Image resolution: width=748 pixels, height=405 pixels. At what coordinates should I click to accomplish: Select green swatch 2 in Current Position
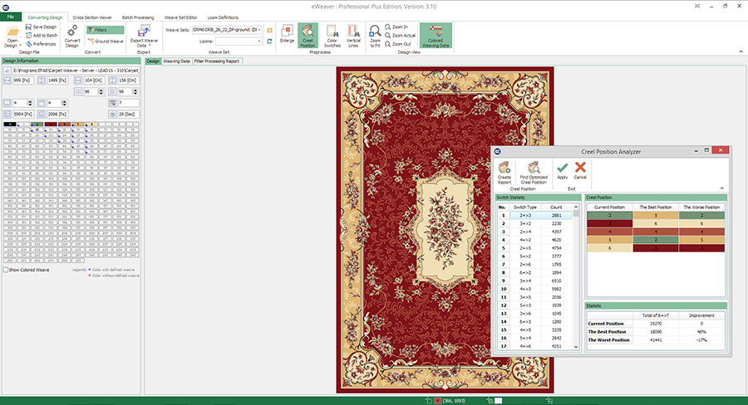click(610, 216)
